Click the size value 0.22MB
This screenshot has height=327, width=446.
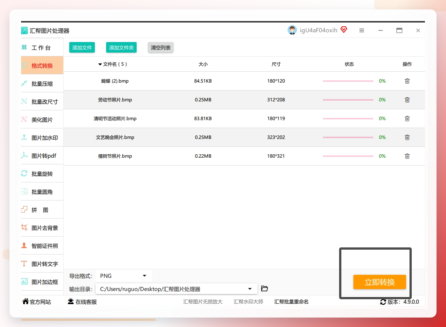pyautogui.click(x=203, y=156)
